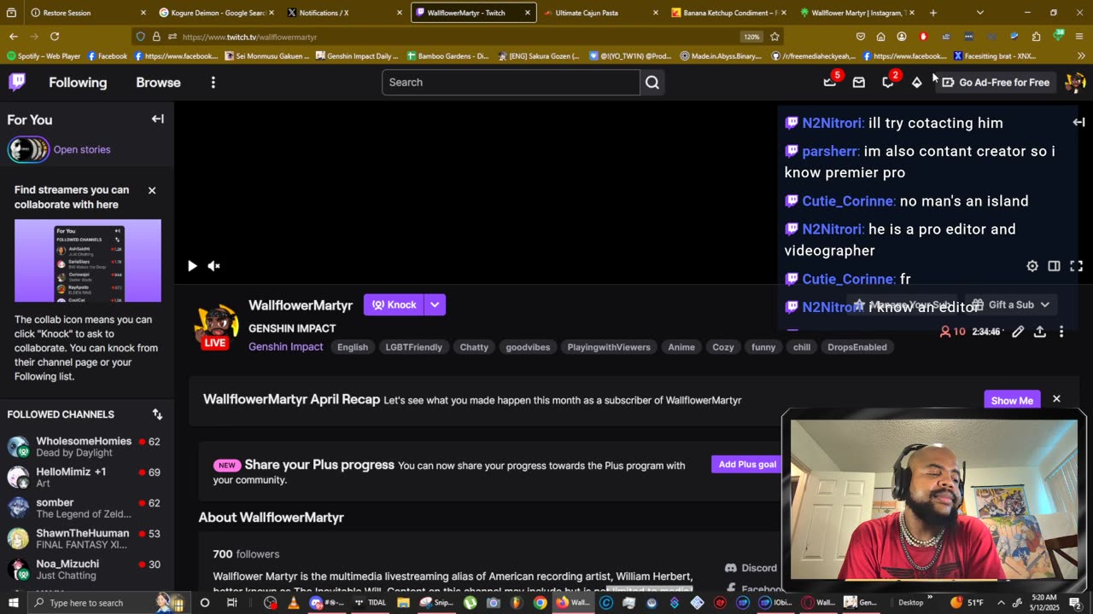Open a new browser tab with plus

pyautogui.click(x=933, y=13)
